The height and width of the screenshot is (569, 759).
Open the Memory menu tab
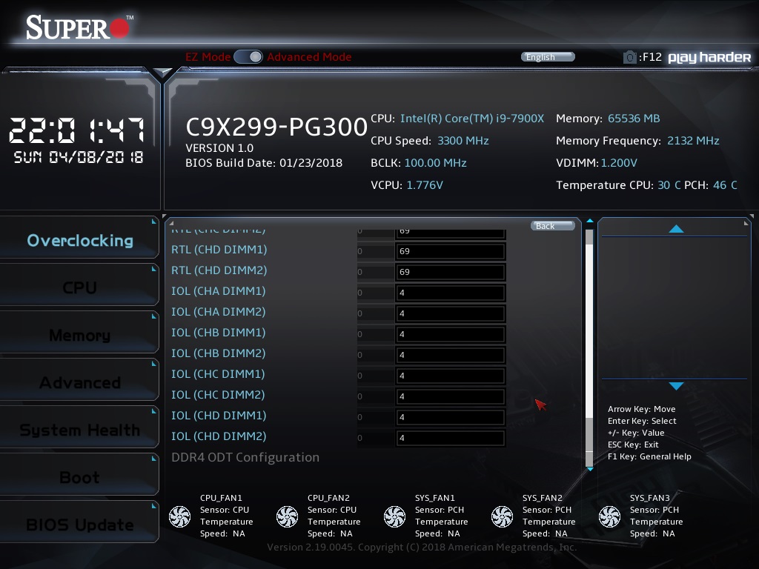point(79,336)
